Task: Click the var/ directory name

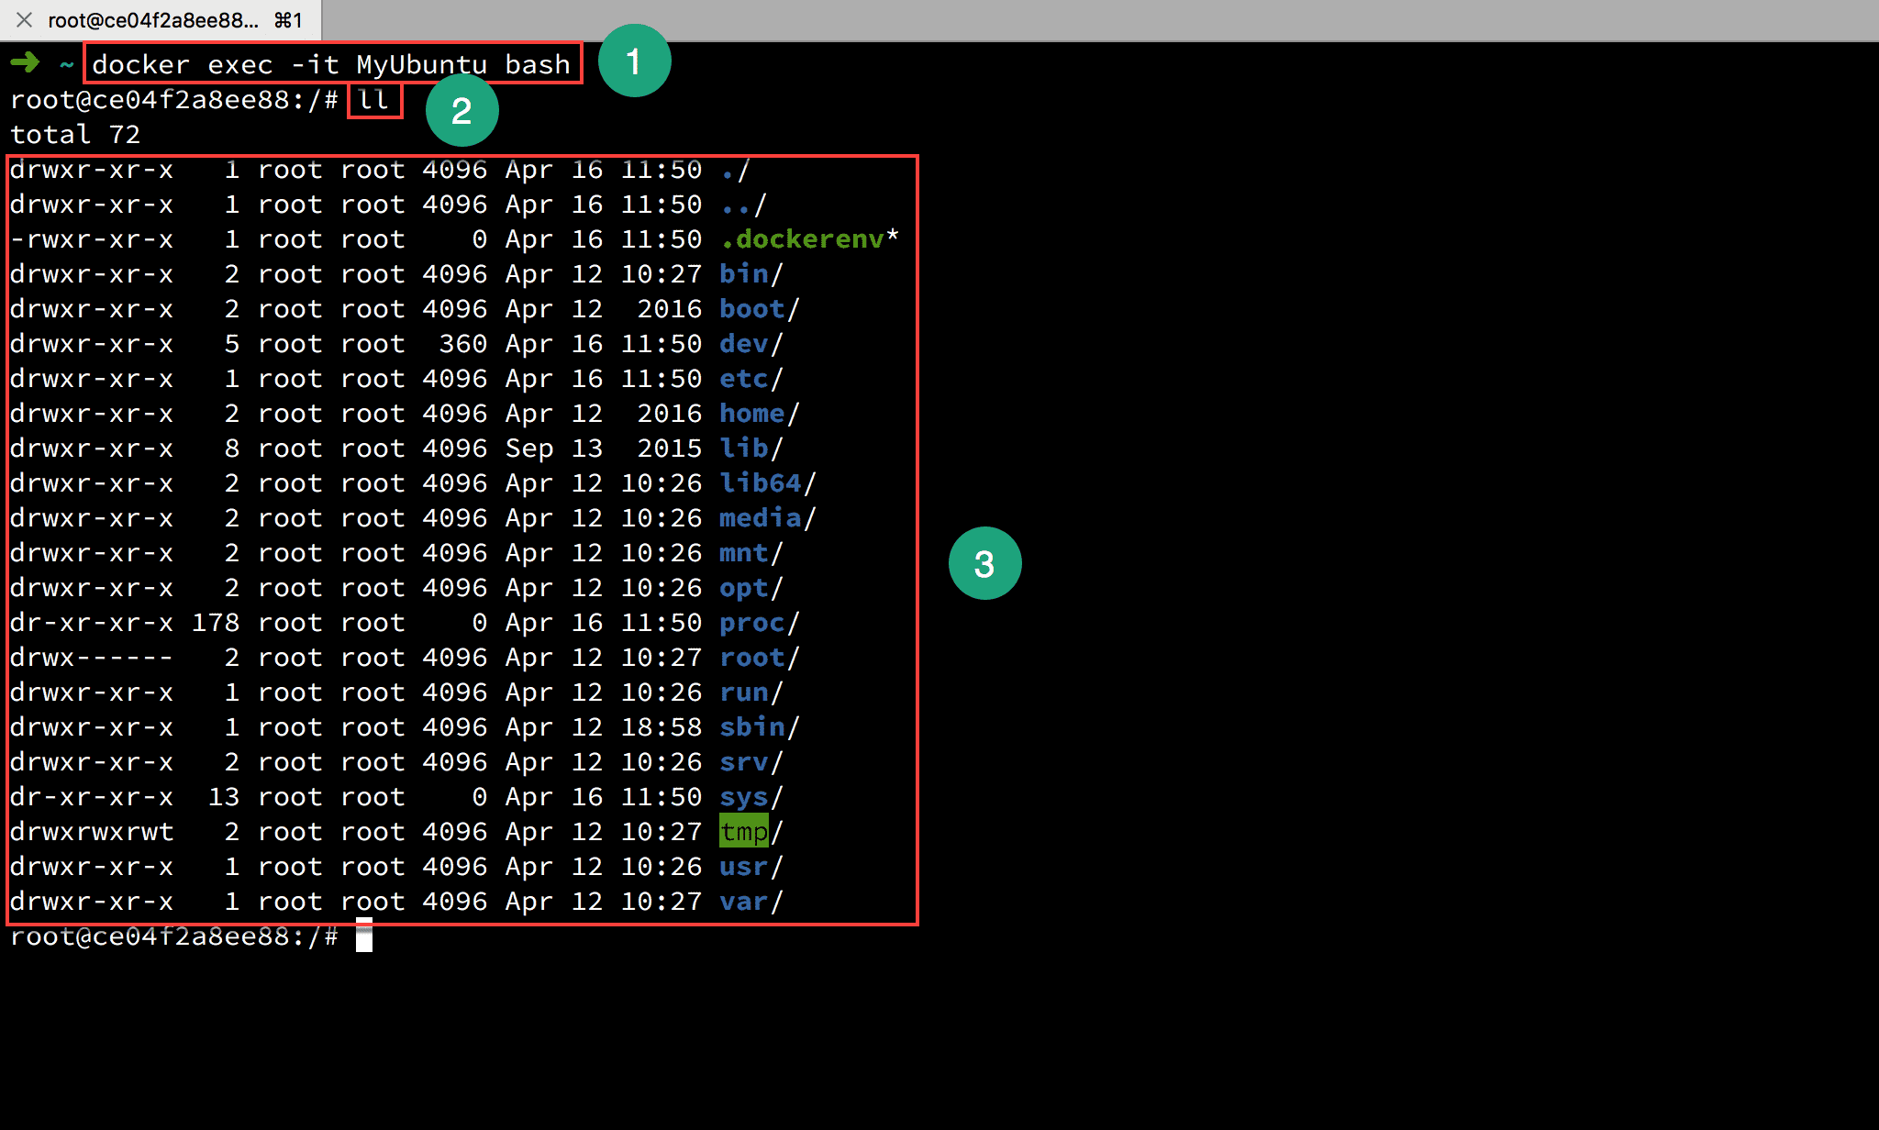Action: tap(751, 902)
